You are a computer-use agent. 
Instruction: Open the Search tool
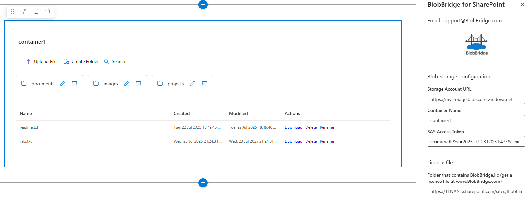(115, 61)
